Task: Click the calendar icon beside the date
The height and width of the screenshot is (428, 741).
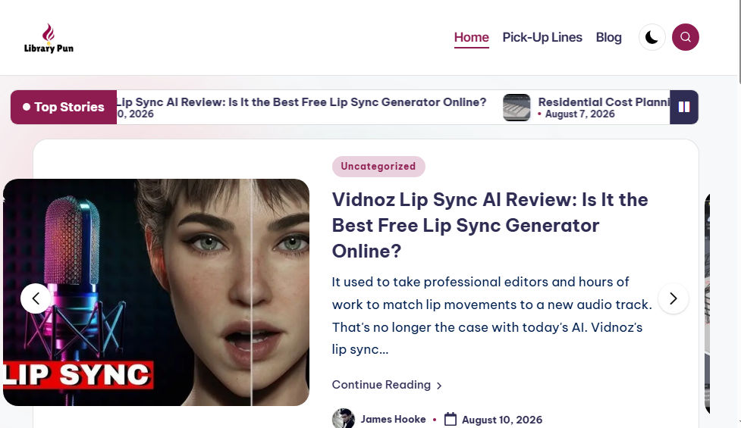Action: 451,419
